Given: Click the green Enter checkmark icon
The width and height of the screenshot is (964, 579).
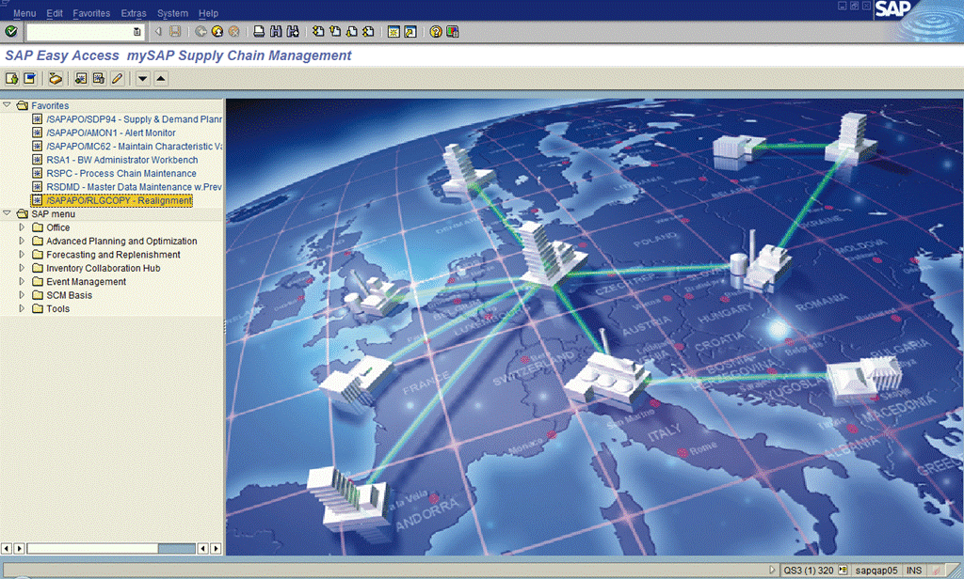Looking at the screenshot, I should [x=11, y=31].
